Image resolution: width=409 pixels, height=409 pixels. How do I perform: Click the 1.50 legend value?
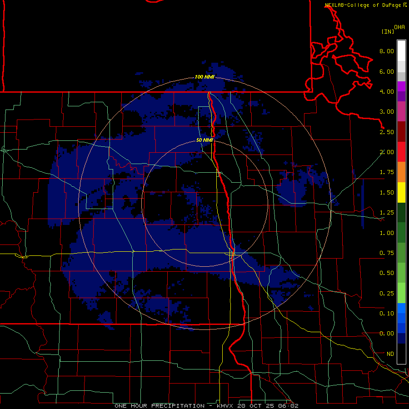tap(387, 193)
